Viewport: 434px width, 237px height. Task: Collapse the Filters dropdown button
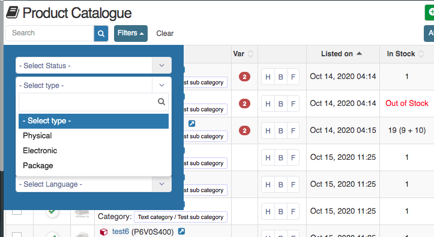[x=131, y=34]
